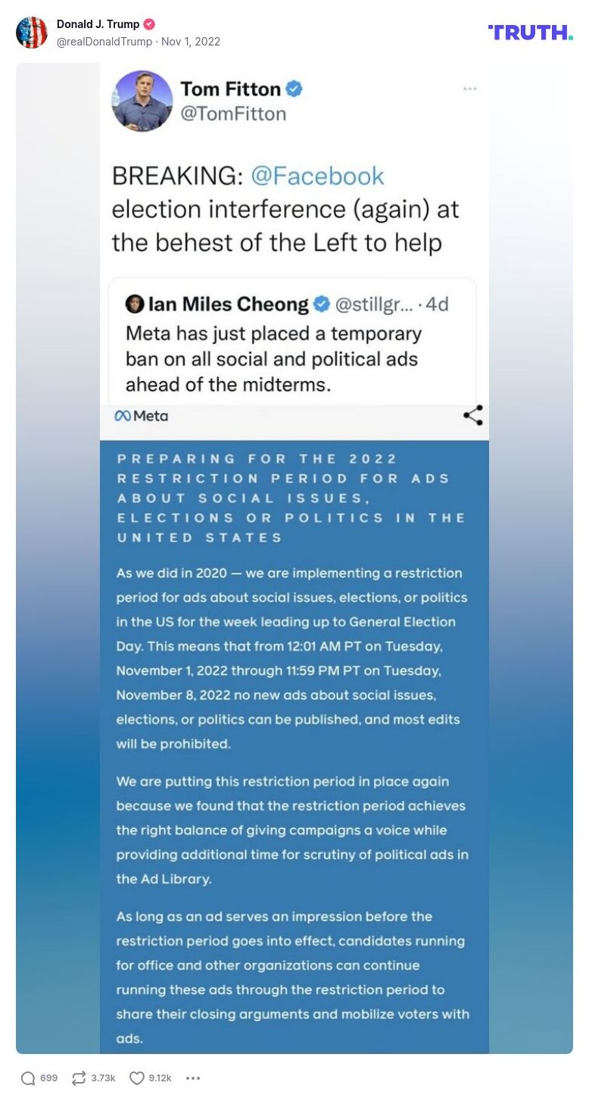The width and height of the screenshot is (589, 1101).
Task: Click the Meta infinity logo
Action: click(x=123, y=415)
